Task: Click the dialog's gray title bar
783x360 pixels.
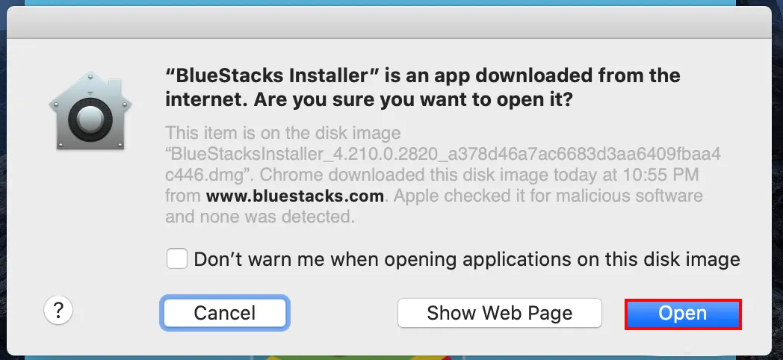Action: pyautogui.click(x=389, y=22)
